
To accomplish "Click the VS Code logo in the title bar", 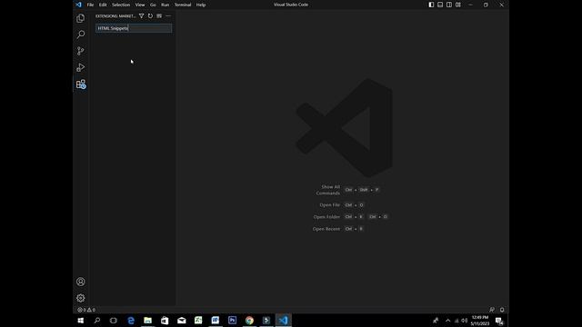I will 79,5.
